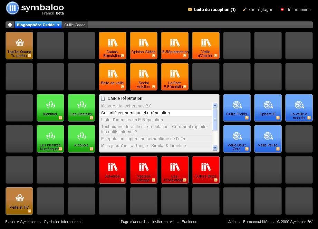
Task: Open the Opinion Watch tile
Action: tap(144, 46)
